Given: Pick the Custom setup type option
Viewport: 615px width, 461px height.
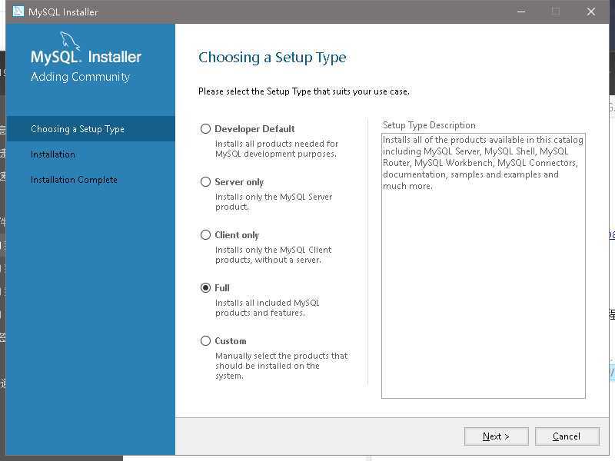Looking at the screenshot, I should 205,340.
